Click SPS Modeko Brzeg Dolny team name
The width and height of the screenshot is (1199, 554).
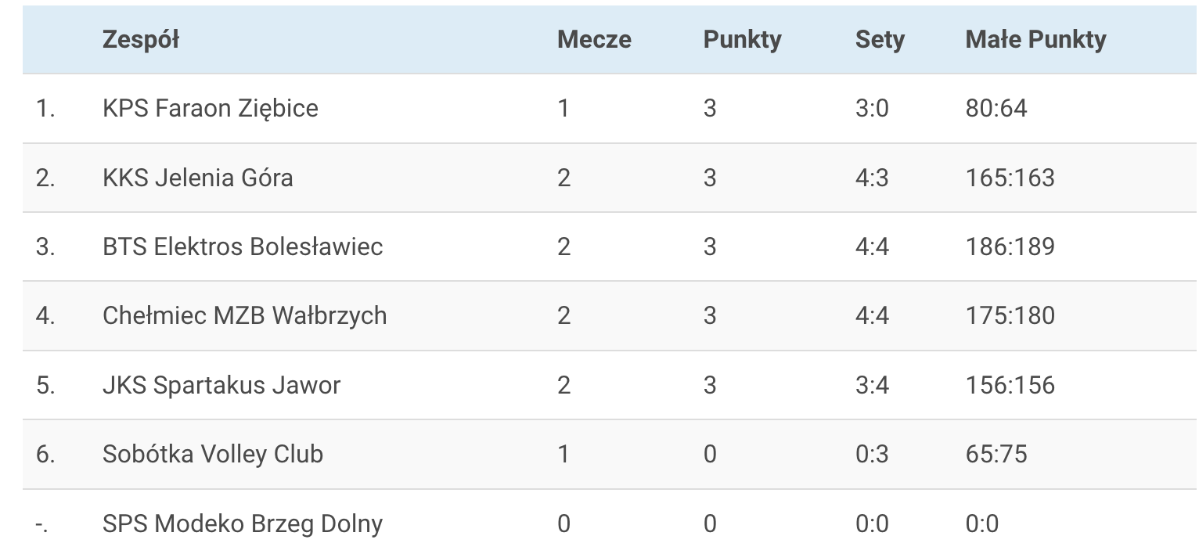[x=243, y=523]
